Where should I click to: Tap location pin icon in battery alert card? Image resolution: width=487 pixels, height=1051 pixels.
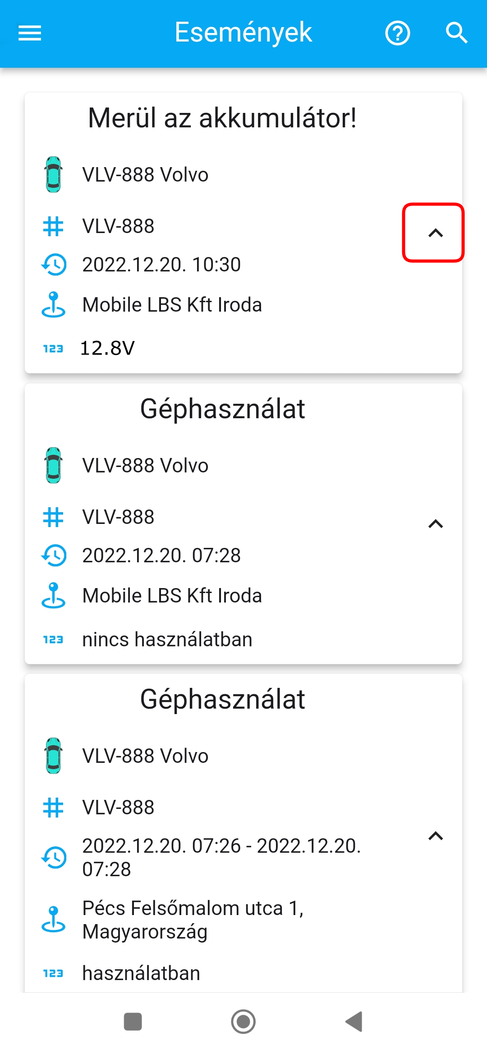(54, 305)
